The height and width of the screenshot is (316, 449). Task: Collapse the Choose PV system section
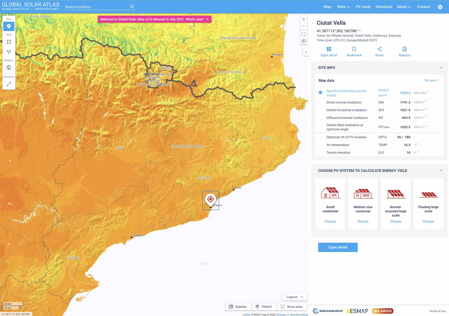click(x=441, y=171)
